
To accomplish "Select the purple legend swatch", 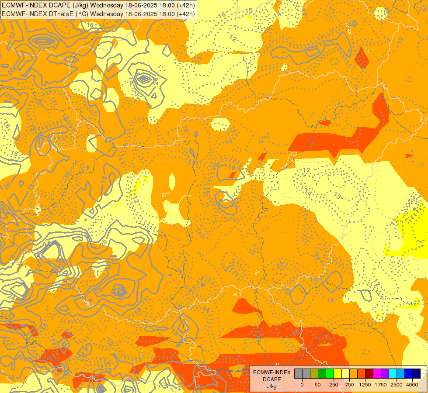I will click(x=385, y=373).
